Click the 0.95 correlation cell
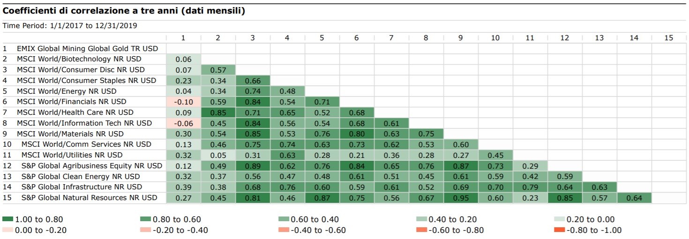The height and width of the screenshot is (239, 689). [460, 198]
